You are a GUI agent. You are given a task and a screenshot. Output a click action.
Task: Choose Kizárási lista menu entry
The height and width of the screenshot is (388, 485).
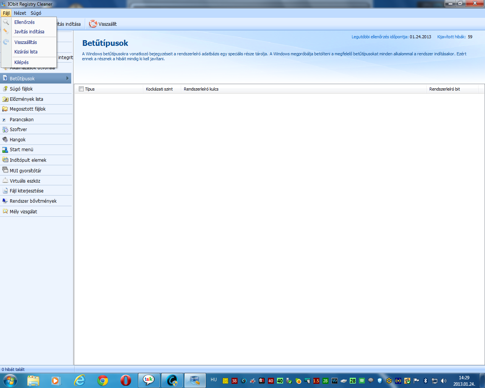(x=29, y=52)
